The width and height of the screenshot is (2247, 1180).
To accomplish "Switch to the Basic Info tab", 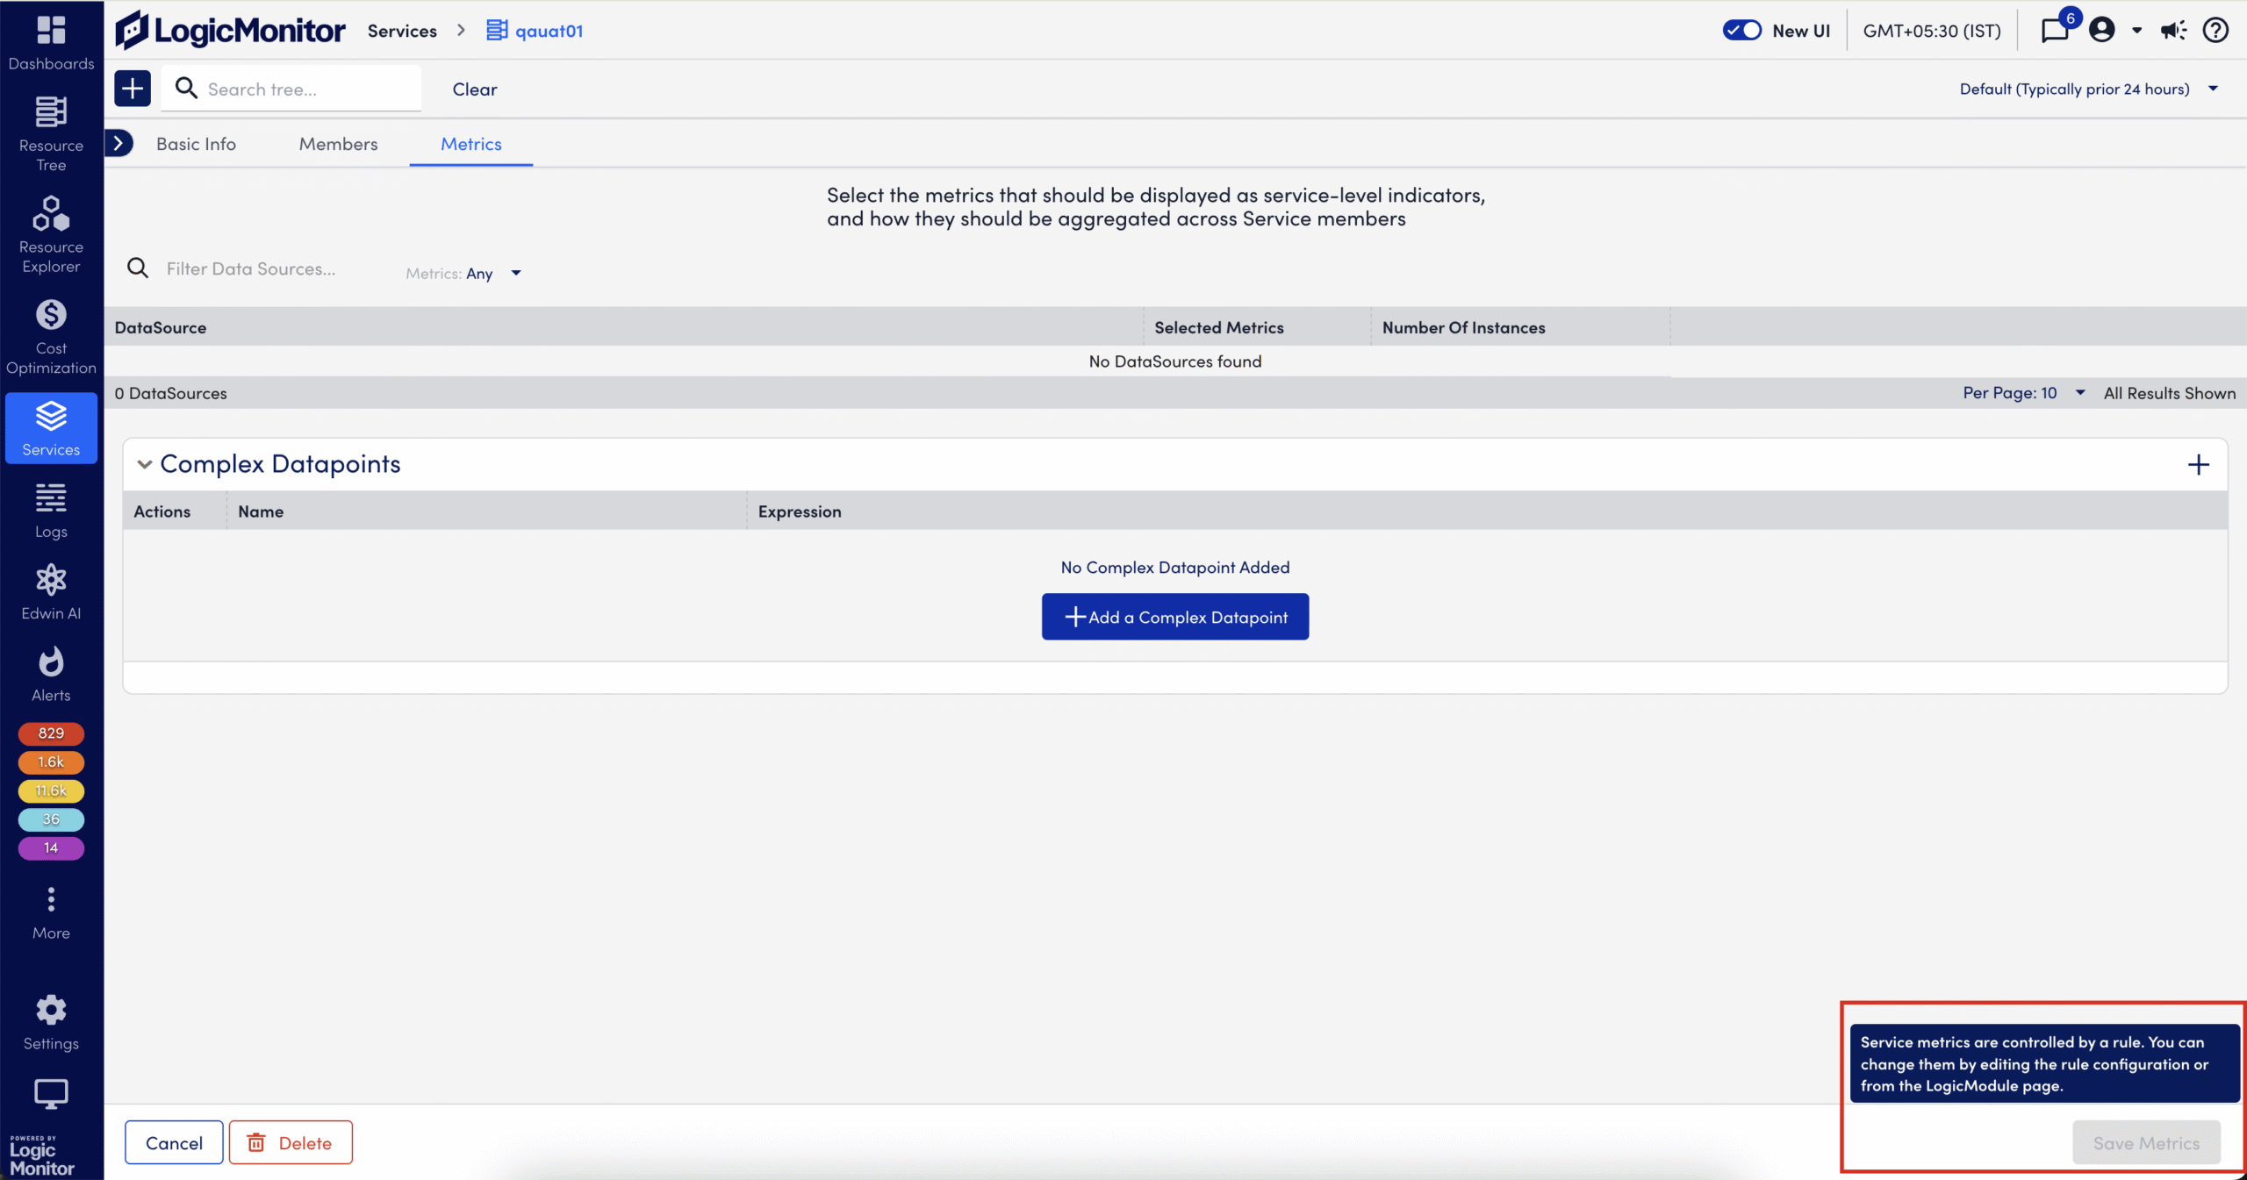I will [196, 144].
